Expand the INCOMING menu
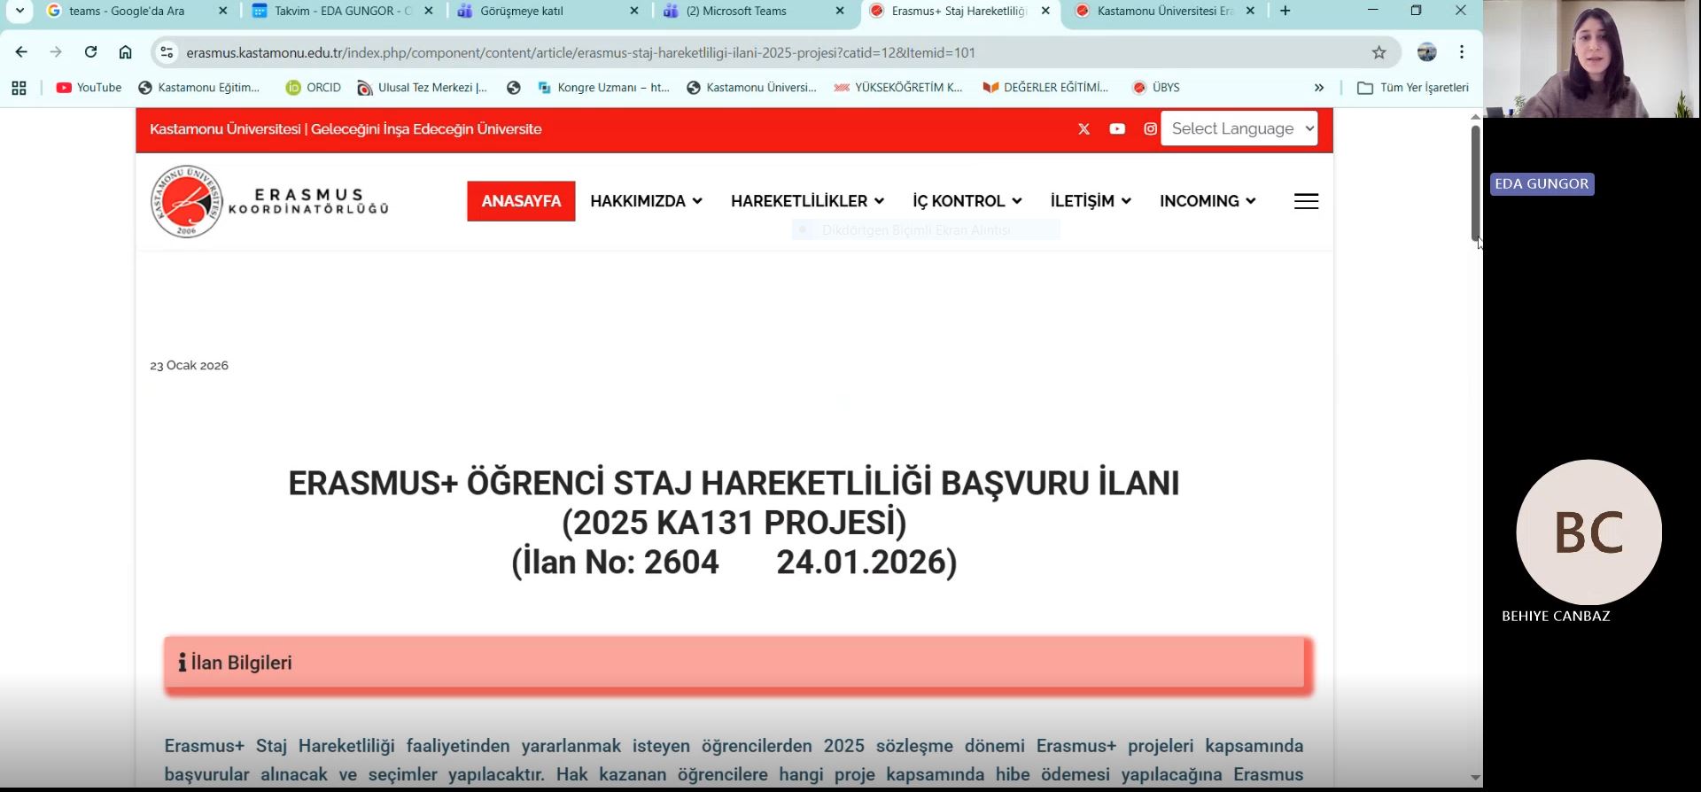1701x792 pixels. pyautogui.click(x=1208, y=201)
